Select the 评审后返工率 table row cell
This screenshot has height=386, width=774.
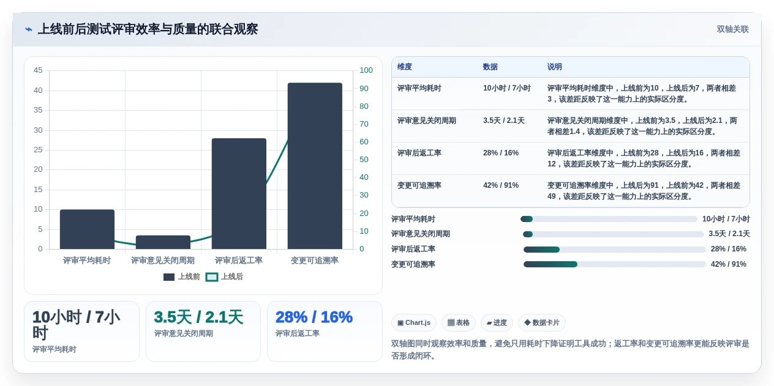419,154
